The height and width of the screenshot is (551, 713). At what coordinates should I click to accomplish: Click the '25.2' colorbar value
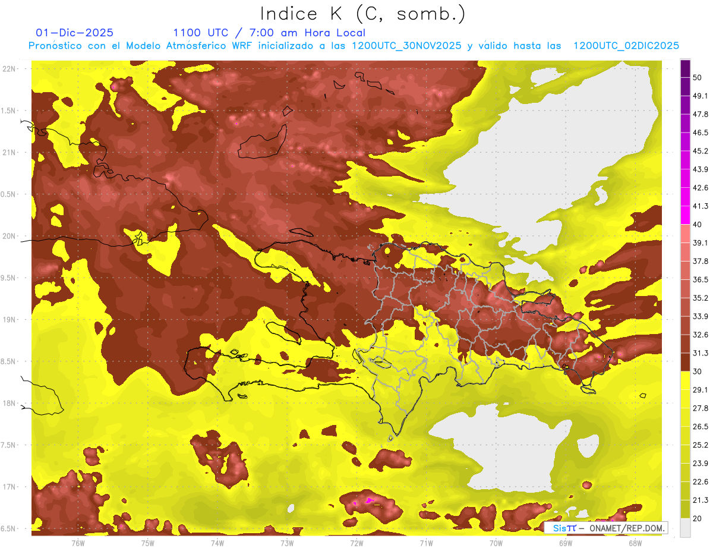[702, 445]
